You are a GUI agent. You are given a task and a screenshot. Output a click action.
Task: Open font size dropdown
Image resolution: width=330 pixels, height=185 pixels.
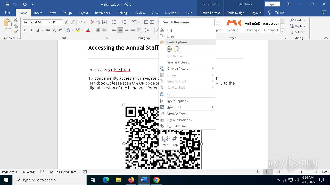click(x=61, y=22)
